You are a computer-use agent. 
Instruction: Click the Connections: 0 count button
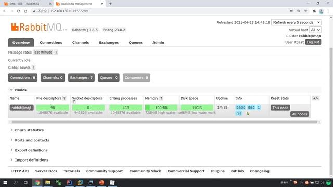tap(23, 78)
